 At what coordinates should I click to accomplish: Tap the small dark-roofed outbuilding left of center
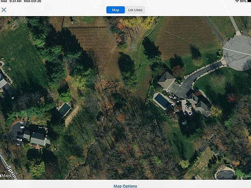tap(64, 109)
